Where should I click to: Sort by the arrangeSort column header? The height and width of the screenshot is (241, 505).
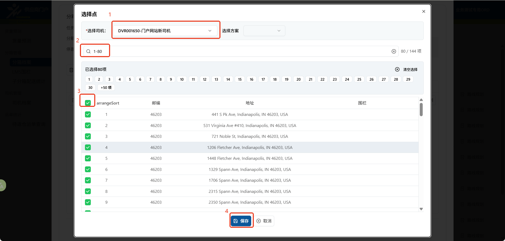[x=108, y=103]
